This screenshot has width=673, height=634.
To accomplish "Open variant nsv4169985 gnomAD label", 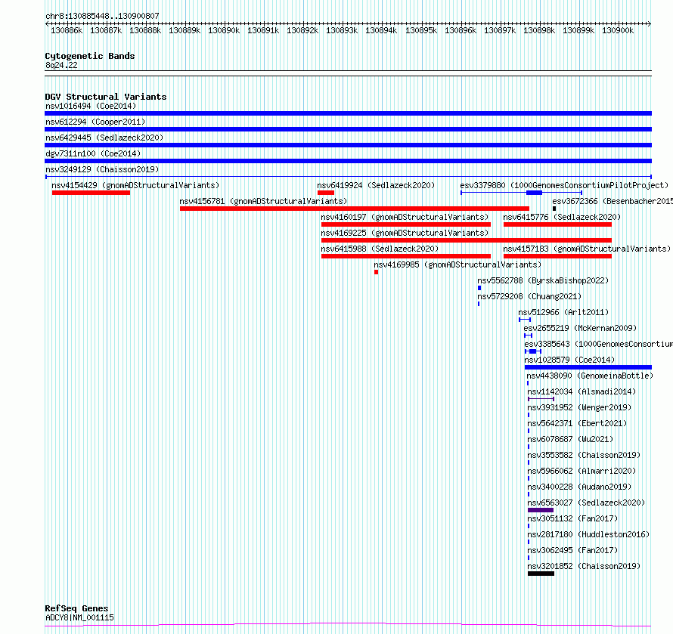I will pyautogui.click(x=457, y=264).
